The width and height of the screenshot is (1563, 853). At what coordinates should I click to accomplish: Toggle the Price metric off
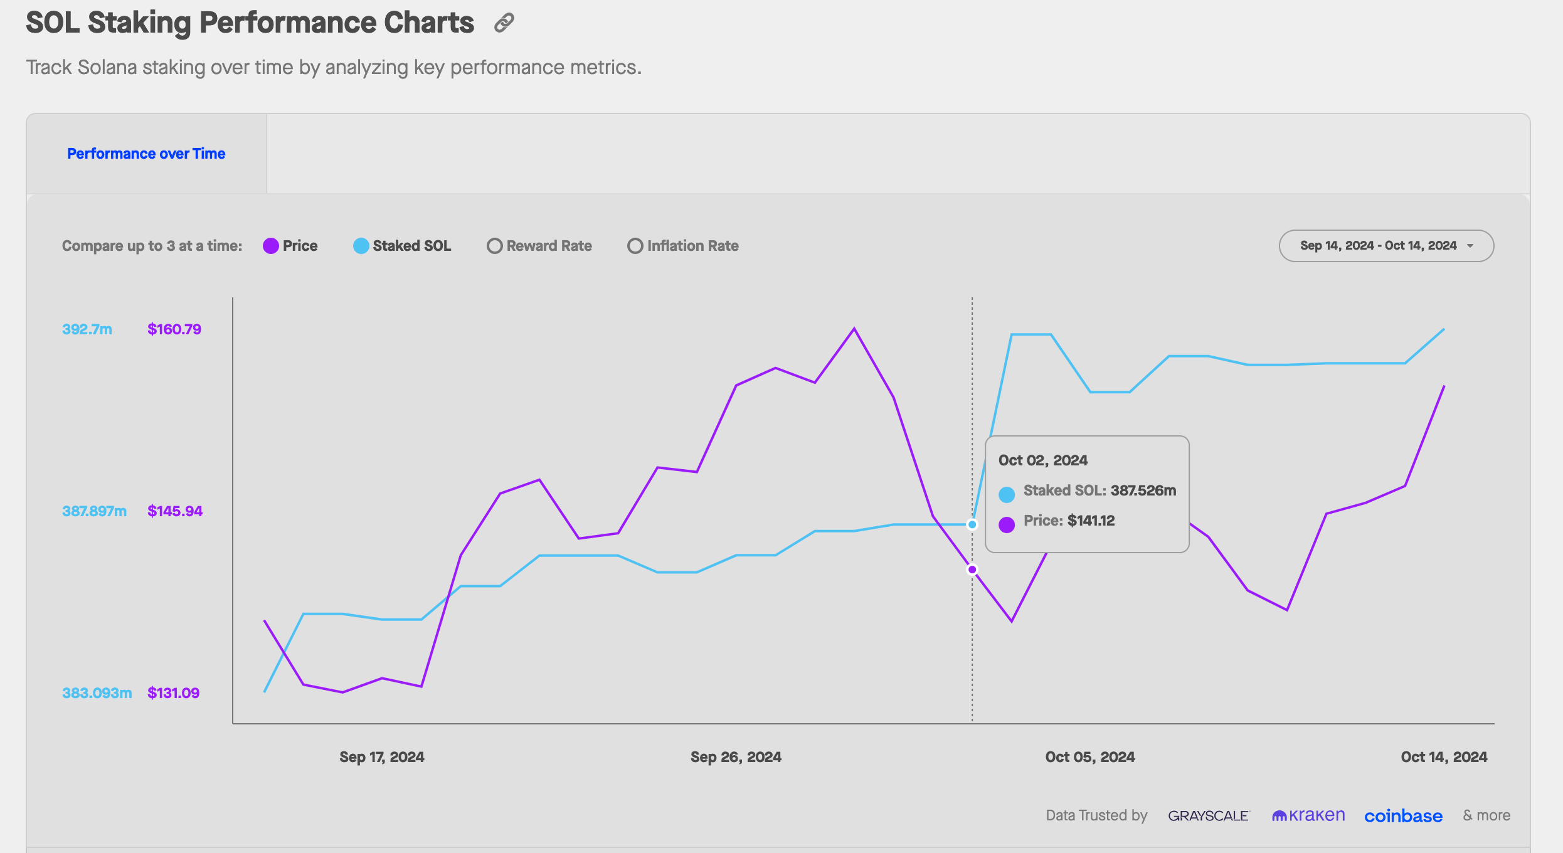[290, 246]
